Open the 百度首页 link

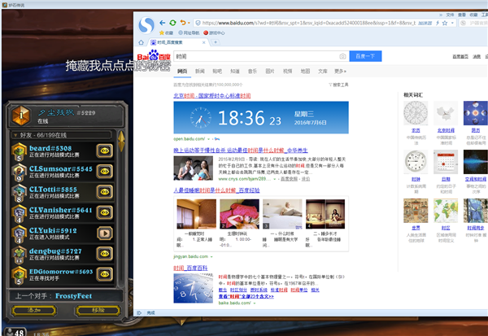(x=460, y=56)
